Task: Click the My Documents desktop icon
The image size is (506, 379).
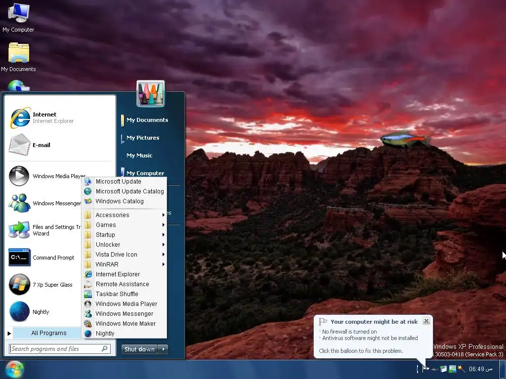Action: click(18, 57)
